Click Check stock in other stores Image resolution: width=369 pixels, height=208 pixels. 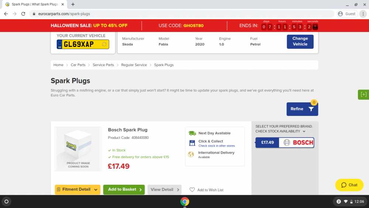(x=217, y=146)
